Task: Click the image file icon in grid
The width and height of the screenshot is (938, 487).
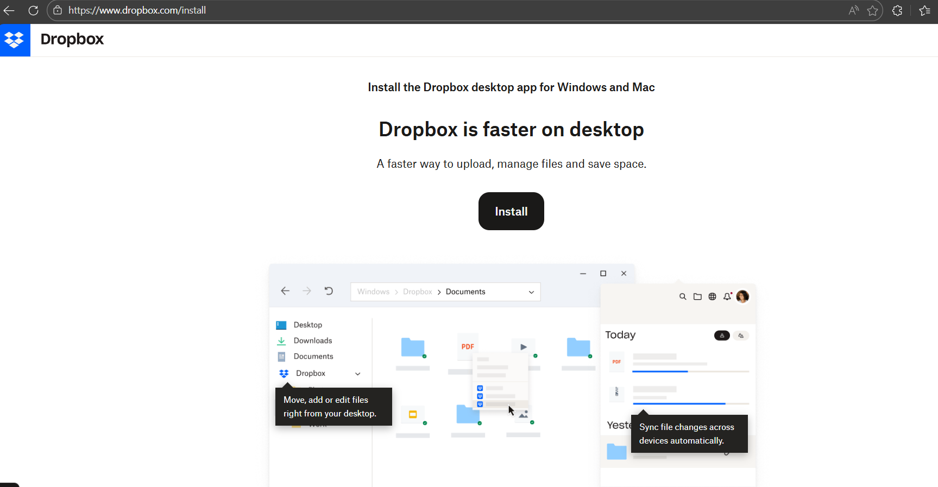Action: coord(524,414)
